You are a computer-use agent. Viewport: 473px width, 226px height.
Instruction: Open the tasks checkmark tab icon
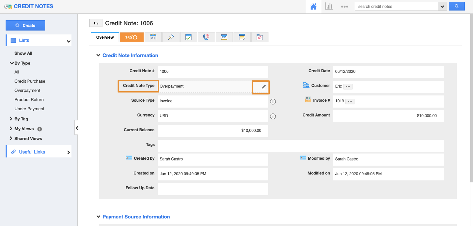point(188,37)
